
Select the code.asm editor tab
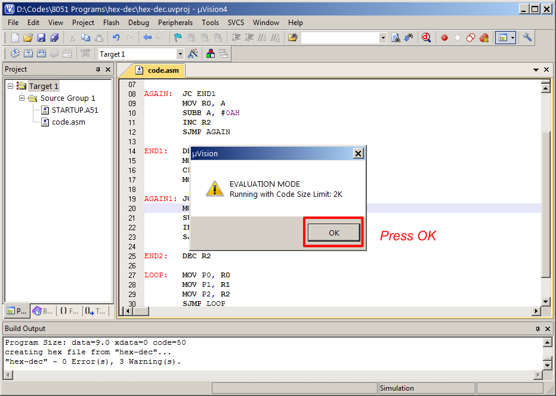click(158, 70)
